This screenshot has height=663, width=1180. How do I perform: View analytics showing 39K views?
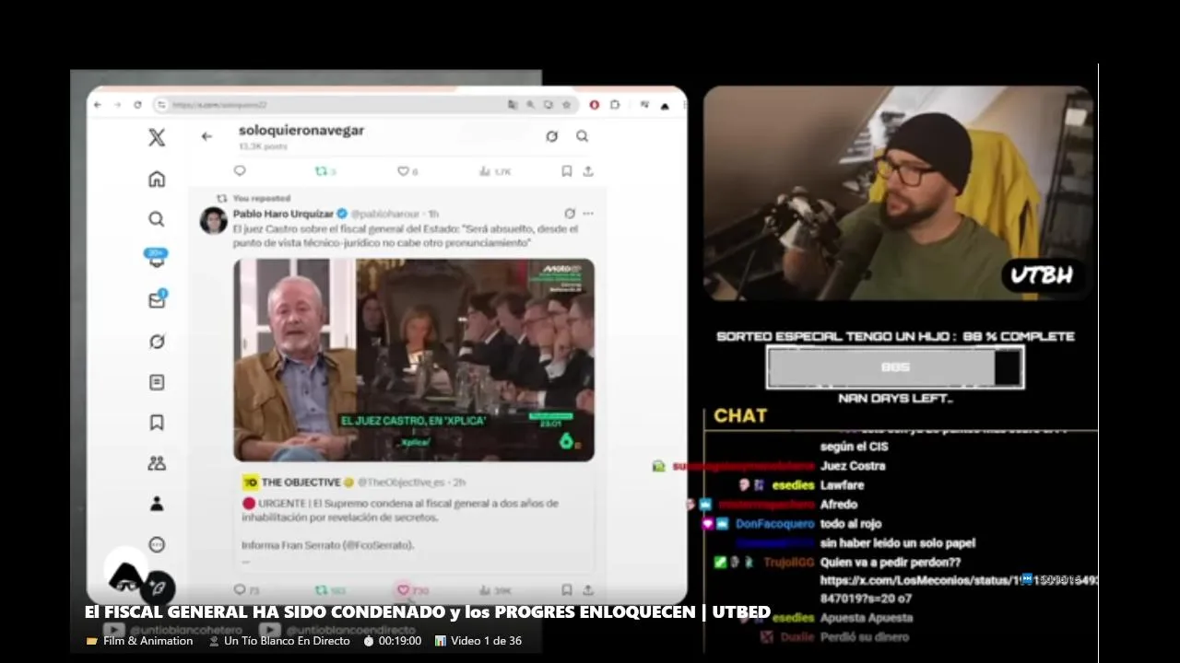pyautogui.click(x=496, y=590)
